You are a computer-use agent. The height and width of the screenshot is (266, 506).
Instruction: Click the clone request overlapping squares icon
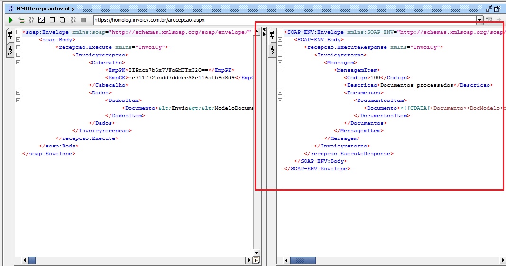click(x=63, y=20)
